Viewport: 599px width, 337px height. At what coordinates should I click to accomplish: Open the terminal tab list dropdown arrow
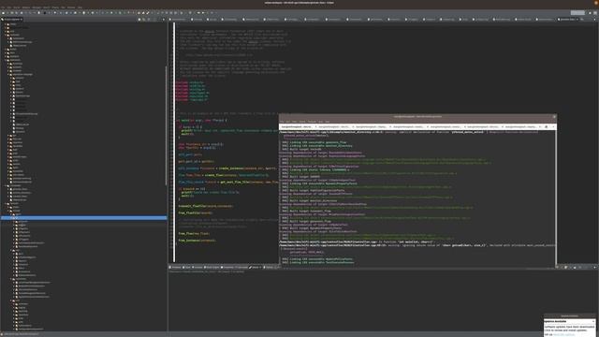point(553,126)
